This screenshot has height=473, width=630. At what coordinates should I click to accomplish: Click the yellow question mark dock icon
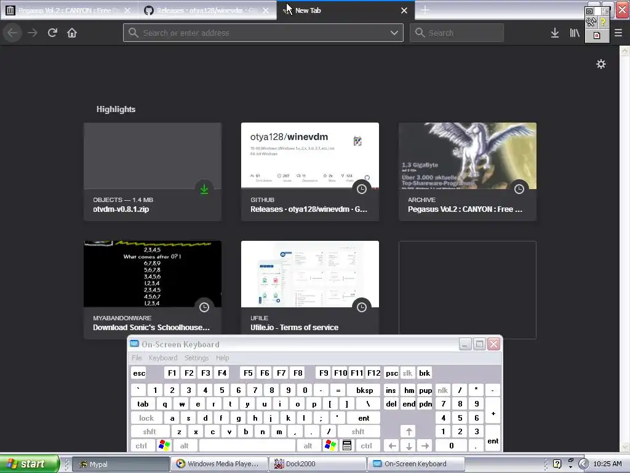(603, 22)
